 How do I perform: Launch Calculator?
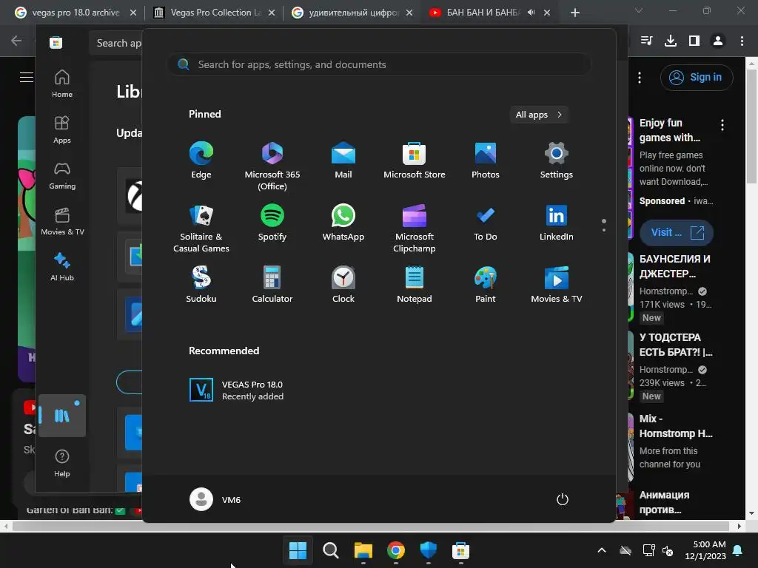tap(272, 285)
